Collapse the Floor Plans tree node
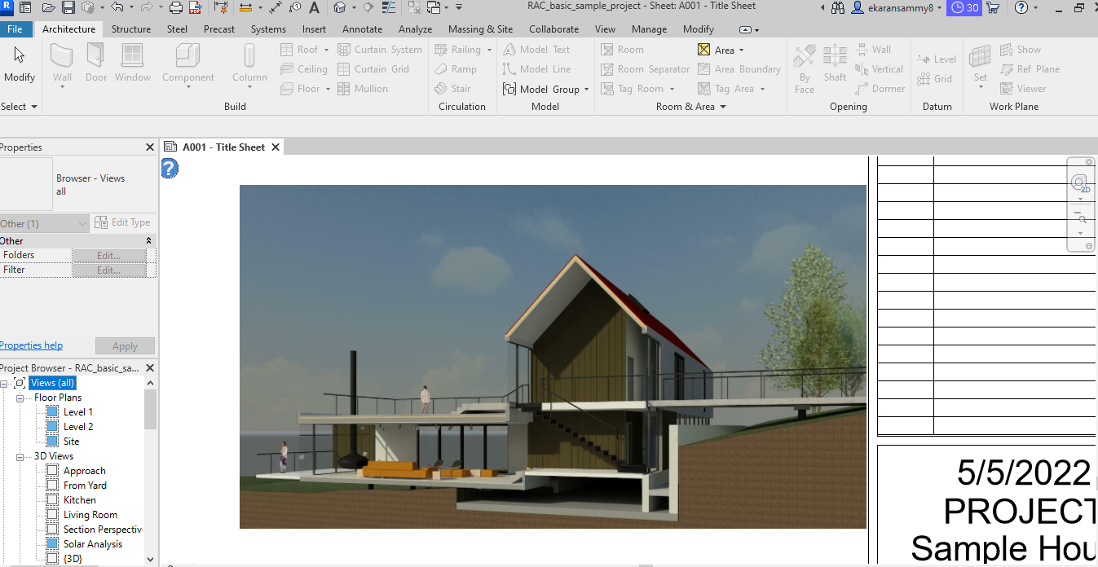1098x567 pixels. click(20, 398)
